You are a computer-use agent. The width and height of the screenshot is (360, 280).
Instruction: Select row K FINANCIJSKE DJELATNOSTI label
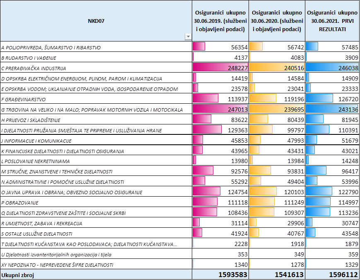(x=63, y=151)
